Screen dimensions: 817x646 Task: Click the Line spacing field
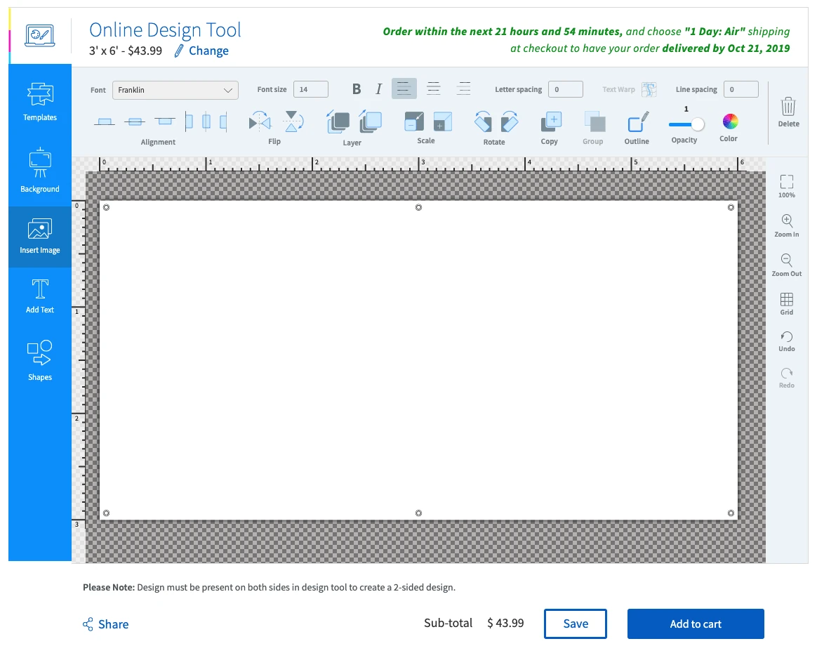(741, 89)
